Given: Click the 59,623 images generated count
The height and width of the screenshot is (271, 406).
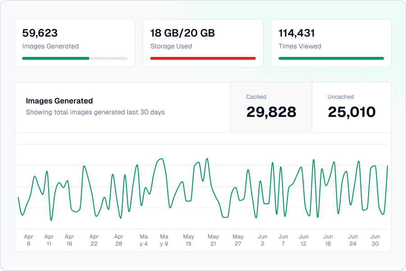Looking at the screenshot, I should (40, 33).
